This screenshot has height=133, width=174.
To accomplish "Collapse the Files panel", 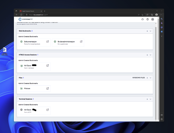I will click(x=151, y=78).
